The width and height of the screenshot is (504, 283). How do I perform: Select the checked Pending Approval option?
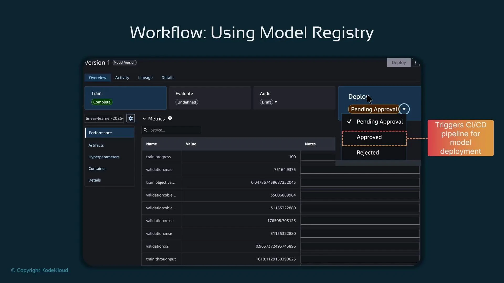coord(380,122)
